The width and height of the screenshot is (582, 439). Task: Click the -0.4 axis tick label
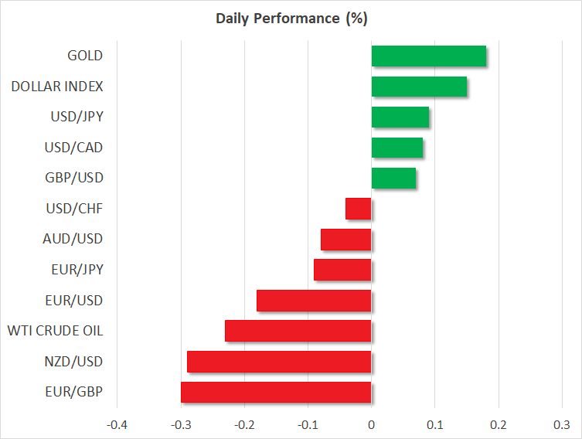point(117,425)
